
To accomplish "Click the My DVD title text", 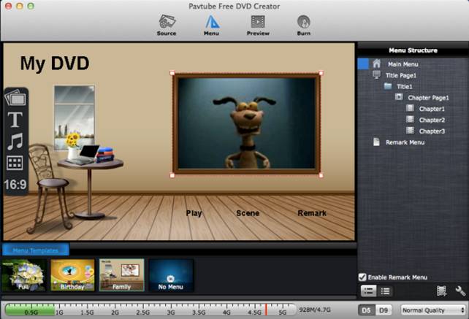I will click(55, 64).
